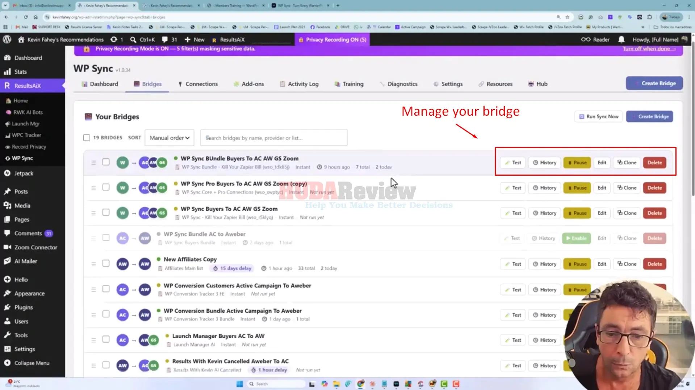View History of WP Conversion Customers bridge
This screenshot has width=695, height=390.
coord(544,290)
